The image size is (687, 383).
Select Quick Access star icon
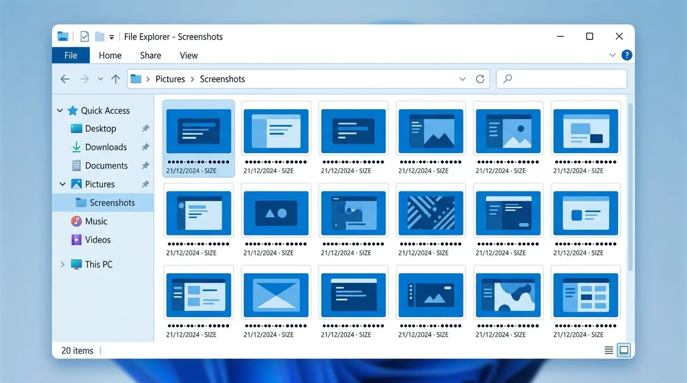click(x=73, y=110)
